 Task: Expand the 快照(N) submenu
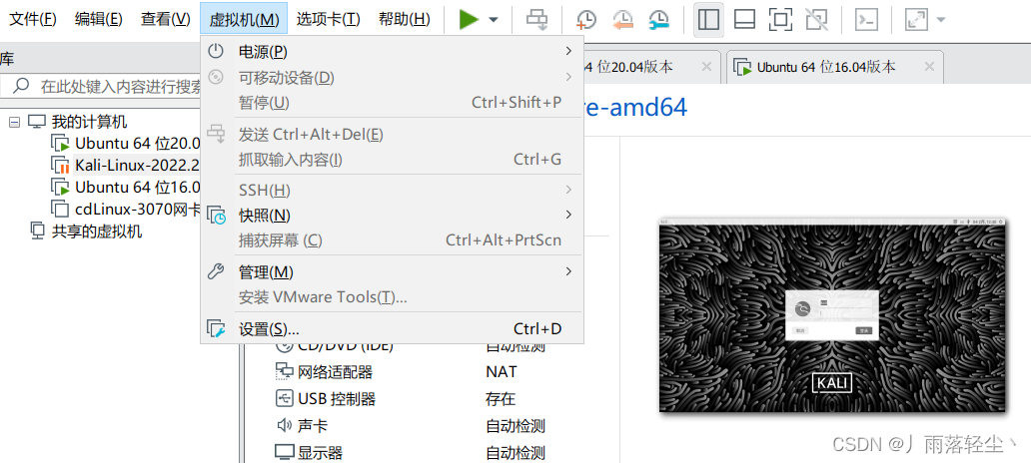392,215
